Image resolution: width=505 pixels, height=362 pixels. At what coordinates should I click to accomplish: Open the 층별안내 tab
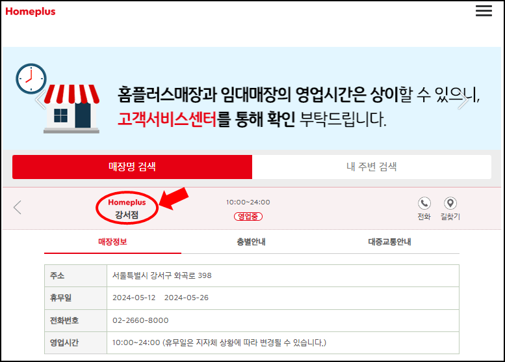(252, 242)
